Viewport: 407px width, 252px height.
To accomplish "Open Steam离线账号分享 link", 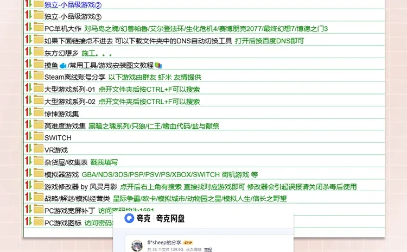I will (x=75, y=77).
